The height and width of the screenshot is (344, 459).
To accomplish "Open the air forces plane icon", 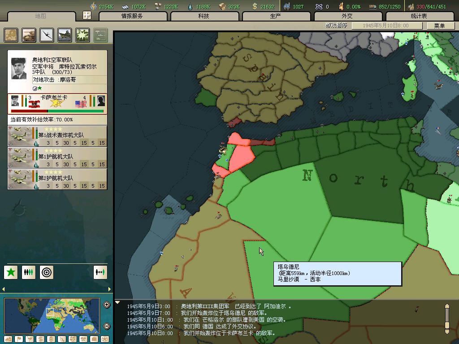I will [x=47, y=35].
